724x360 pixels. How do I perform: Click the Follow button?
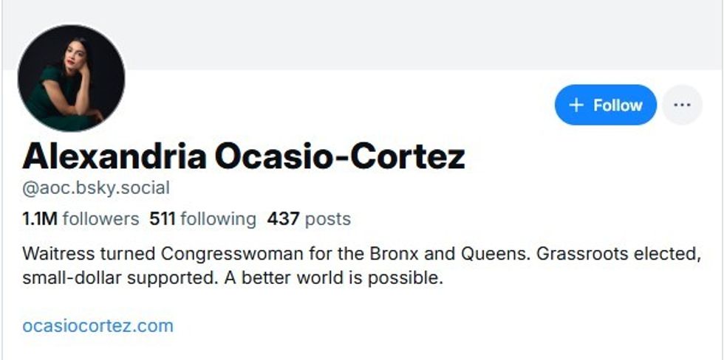(605, 105)
